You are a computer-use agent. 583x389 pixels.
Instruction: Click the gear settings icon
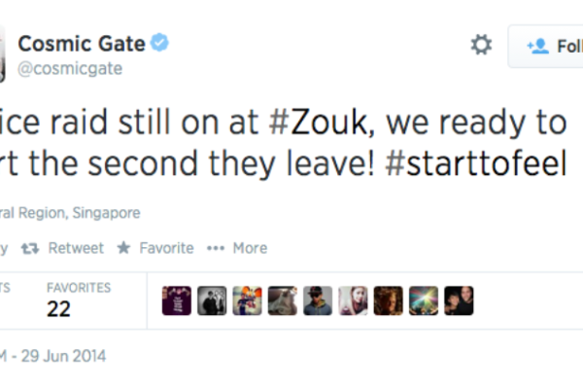pyautogui.click(x=481, y=45)
